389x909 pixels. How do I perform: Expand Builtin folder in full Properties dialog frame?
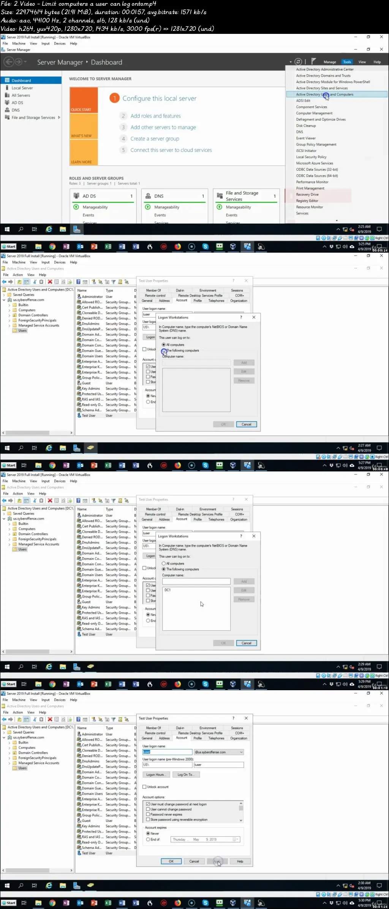[9, 742]
